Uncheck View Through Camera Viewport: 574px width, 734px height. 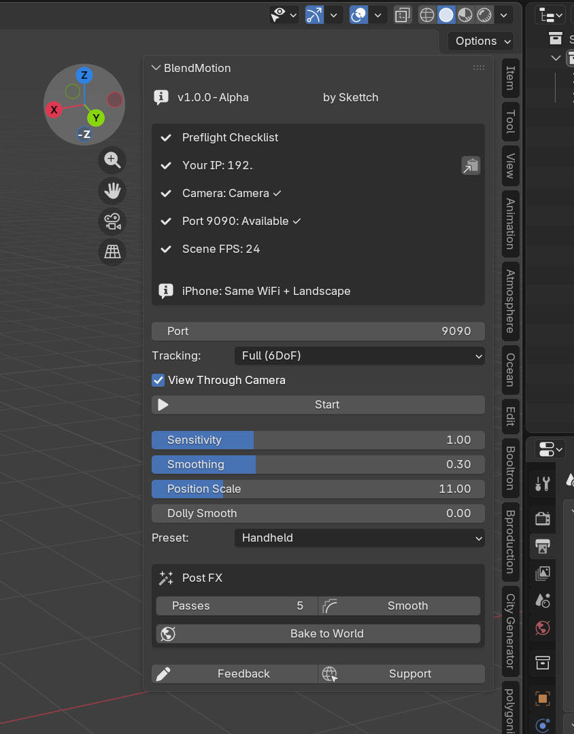tap(158, 380)
